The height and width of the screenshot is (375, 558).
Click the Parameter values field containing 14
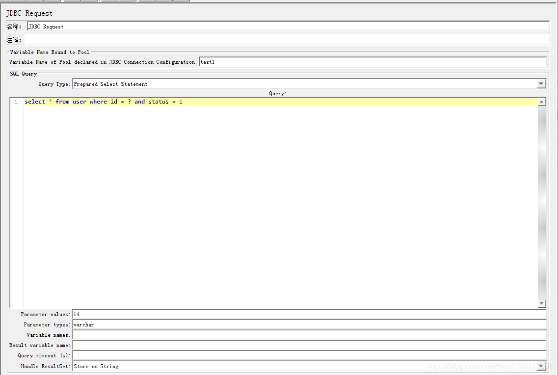tap(309, 314)
